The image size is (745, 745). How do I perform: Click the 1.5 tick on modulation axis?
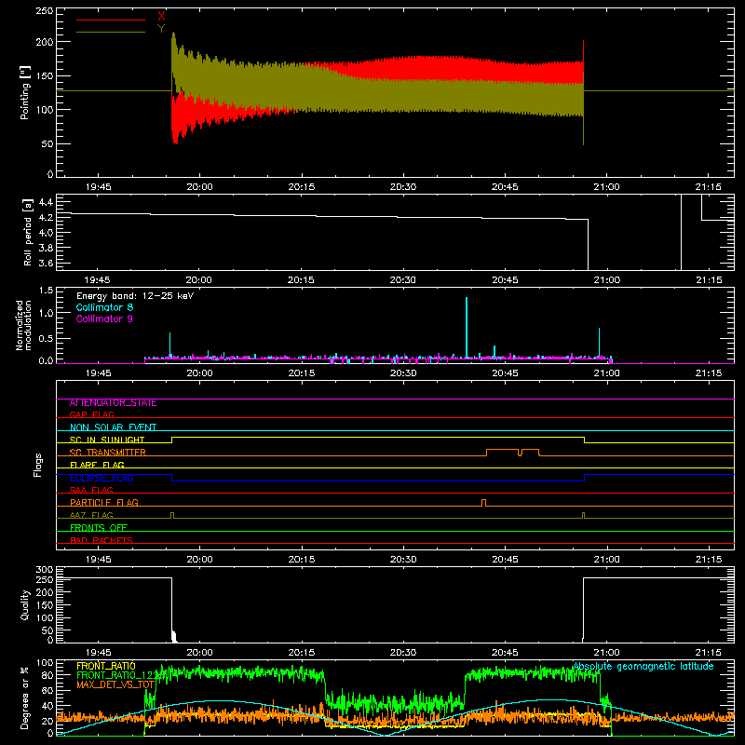tap(46, 291)
